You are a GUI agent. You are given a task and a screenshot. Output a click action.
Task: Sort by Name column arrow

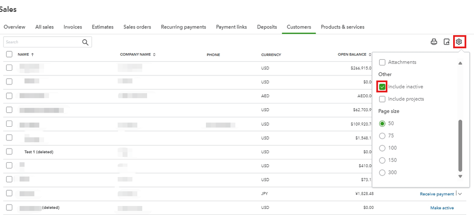[x=32, y=55]
